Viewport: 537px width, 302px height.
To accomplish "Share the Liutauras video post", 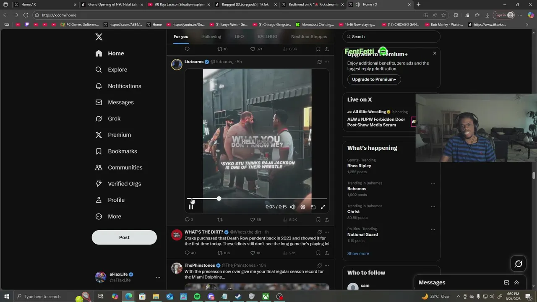I will coord(327,219).
